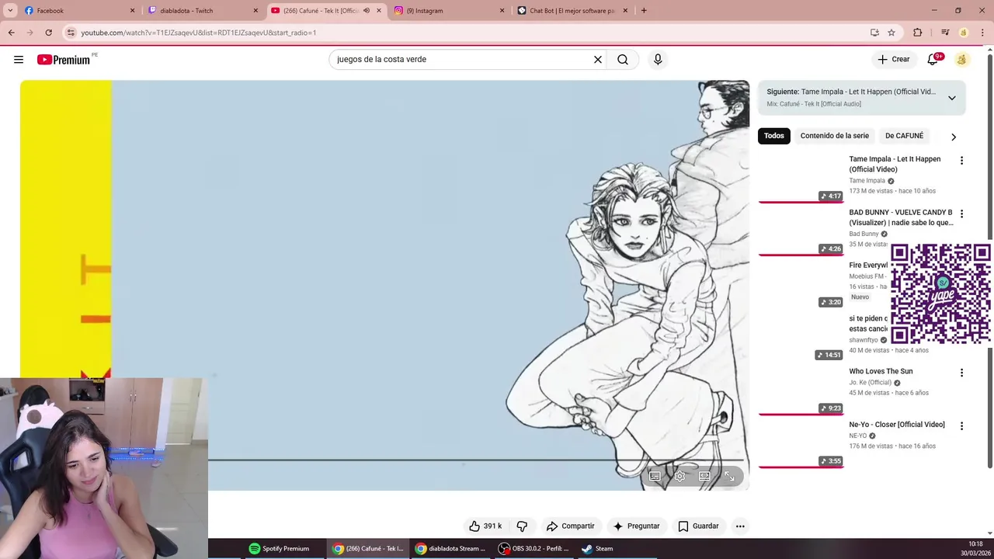994x559 pixels.
Task: Dislike the video with thumbs down
Action: pos(522,526)
